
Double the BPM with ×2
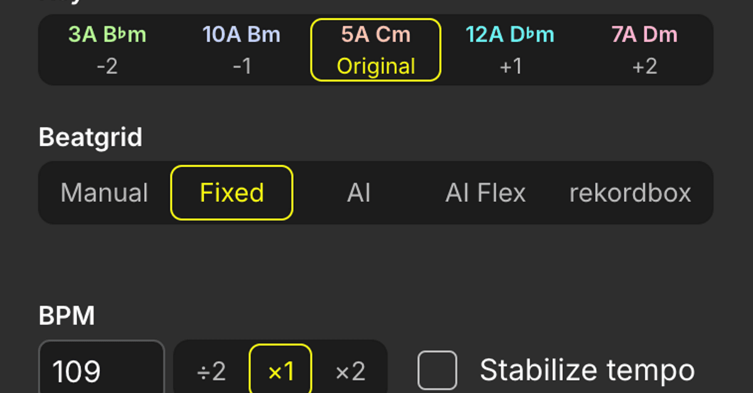click(350, 371)
